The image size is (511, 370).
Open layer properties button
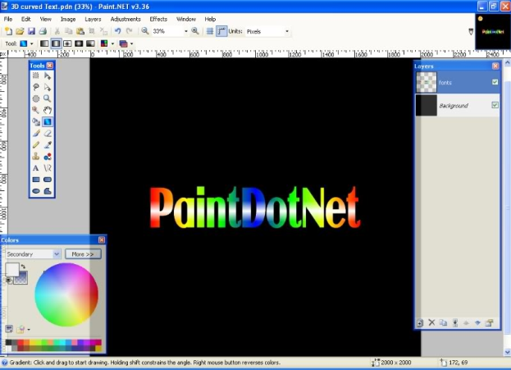(489, 322)
